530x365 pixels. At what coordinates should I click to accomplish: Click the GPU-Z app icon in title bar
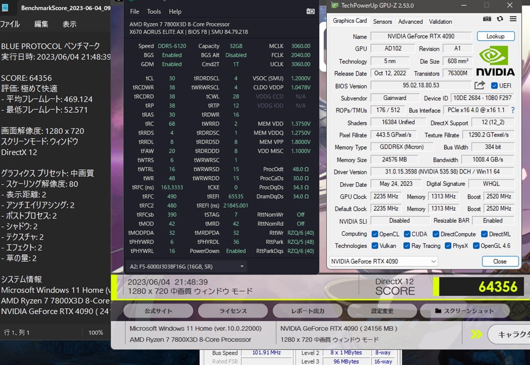tap(335, 5)
